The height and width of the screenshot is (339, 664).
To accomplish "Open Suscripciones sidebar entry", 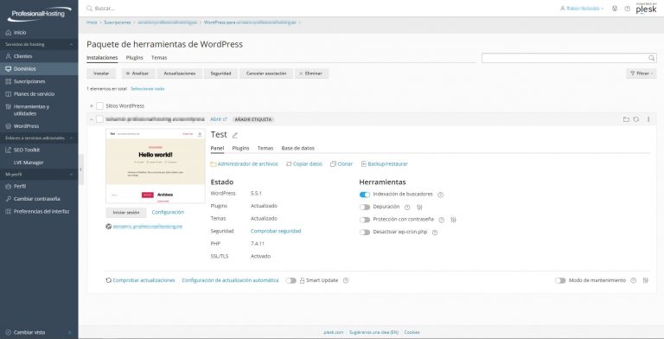I will (29, 81).
